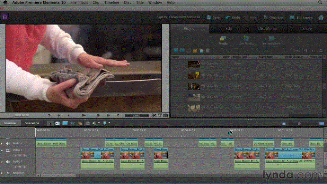Open the Apple menu
The width and height of the screenshot is (327, 184).
[x=5, y=2]
